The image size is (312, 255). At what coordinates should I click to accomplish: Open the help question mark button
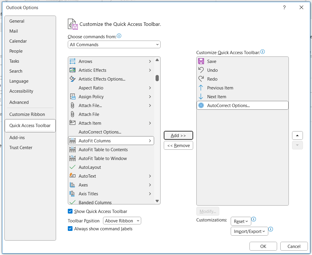(284, 8)
